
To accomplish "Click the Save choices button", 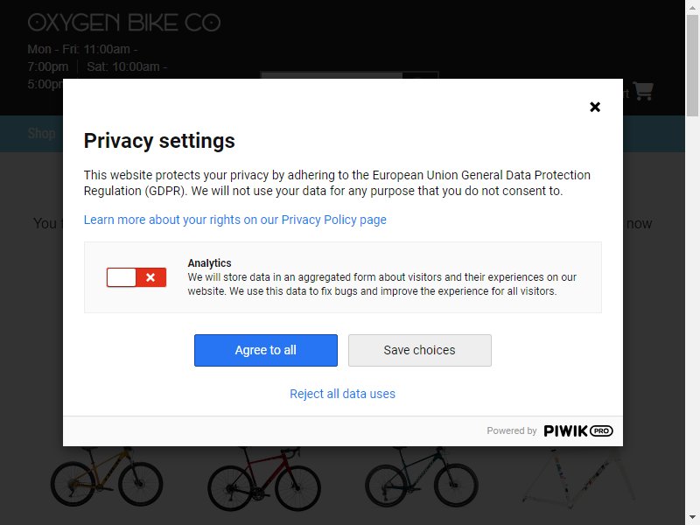I will tap(420, 351).
